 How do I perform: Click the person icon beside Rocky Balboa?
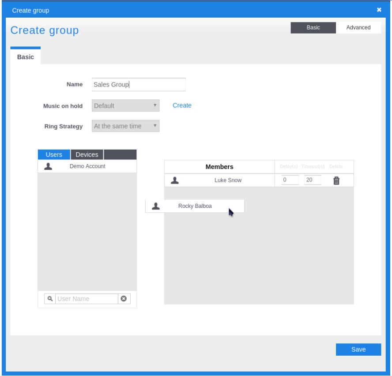point(155,206)
